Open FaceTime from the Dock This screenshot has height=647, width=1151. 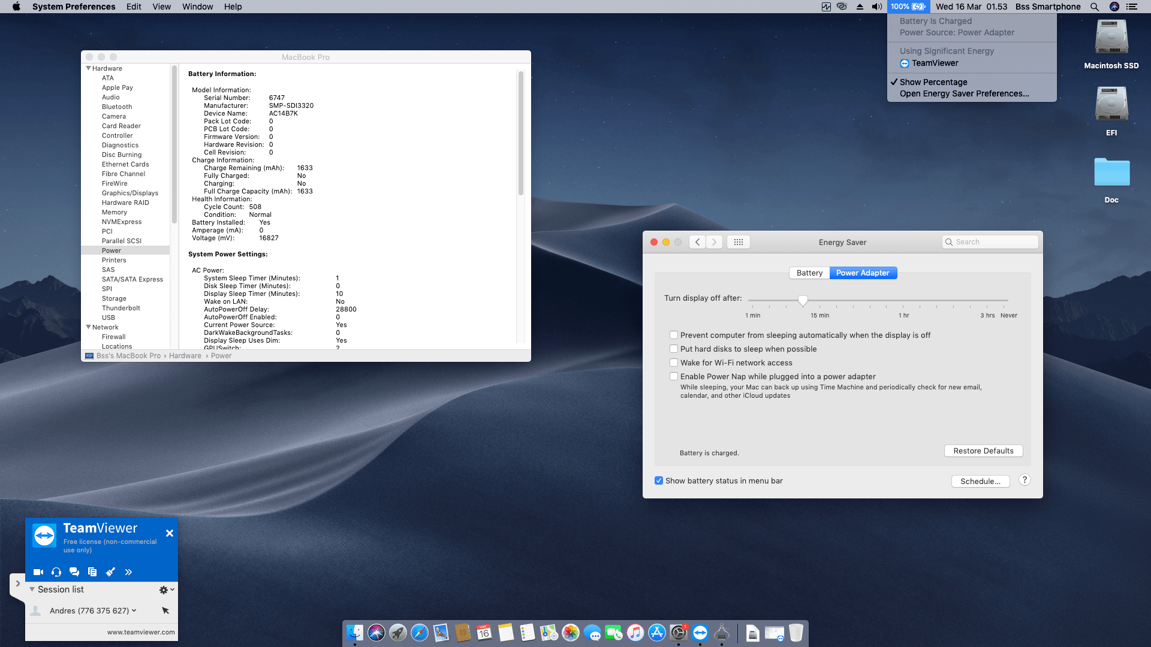(614, 633)
